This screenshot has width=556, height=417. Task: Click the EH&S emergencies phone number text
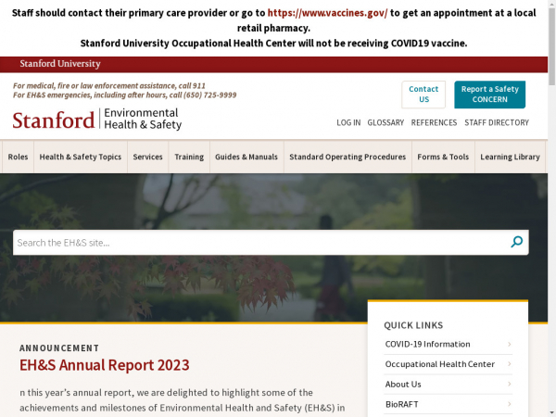pos(210,95)
